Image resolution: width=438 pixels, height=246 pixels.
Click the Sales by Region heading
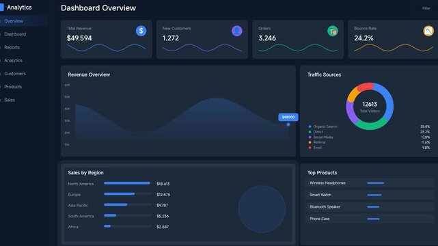coord(85,173)
